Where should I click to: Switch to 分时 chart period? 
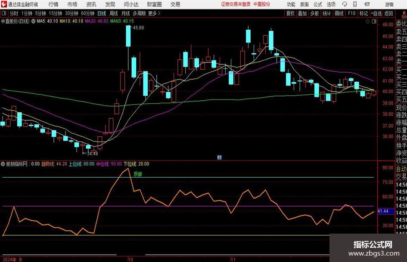(x=14, y=13)
